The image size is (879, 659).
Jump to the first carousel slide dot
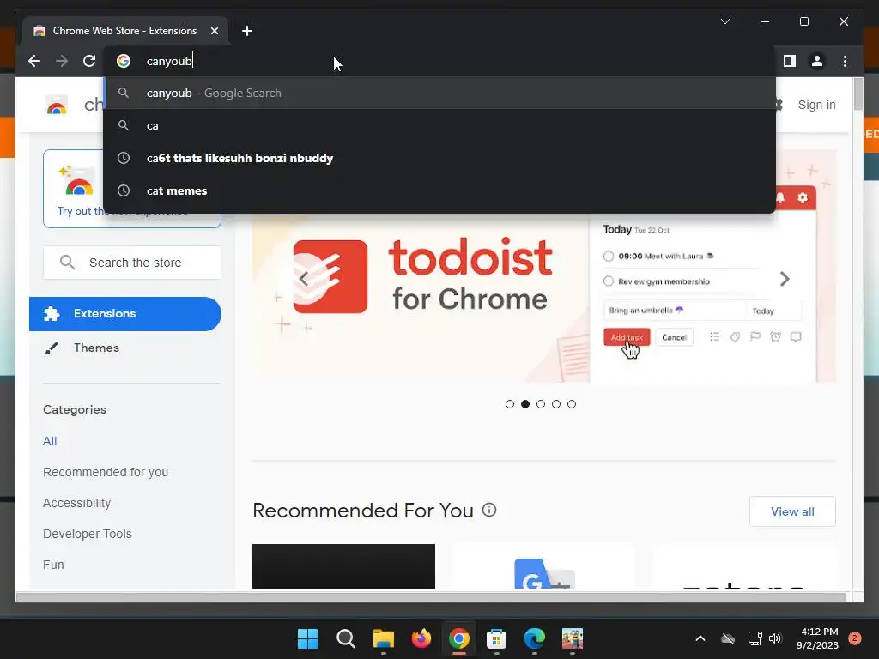pos(510,404)
